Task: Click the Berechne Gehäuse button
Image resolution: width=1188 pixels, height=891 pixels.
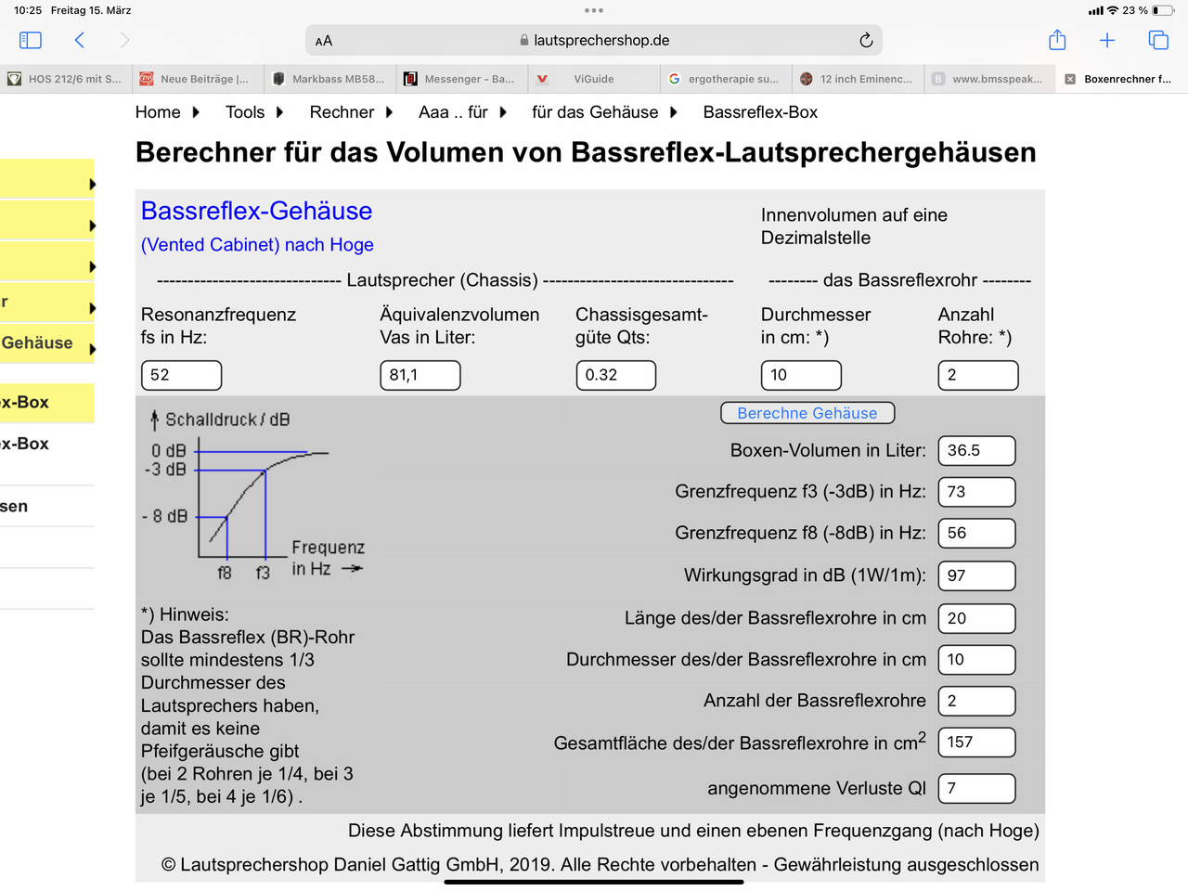Action: (x=807, y=413)
